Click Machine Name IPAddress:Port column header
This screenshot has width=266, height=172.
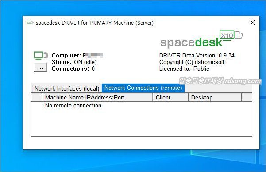(97, 97)
